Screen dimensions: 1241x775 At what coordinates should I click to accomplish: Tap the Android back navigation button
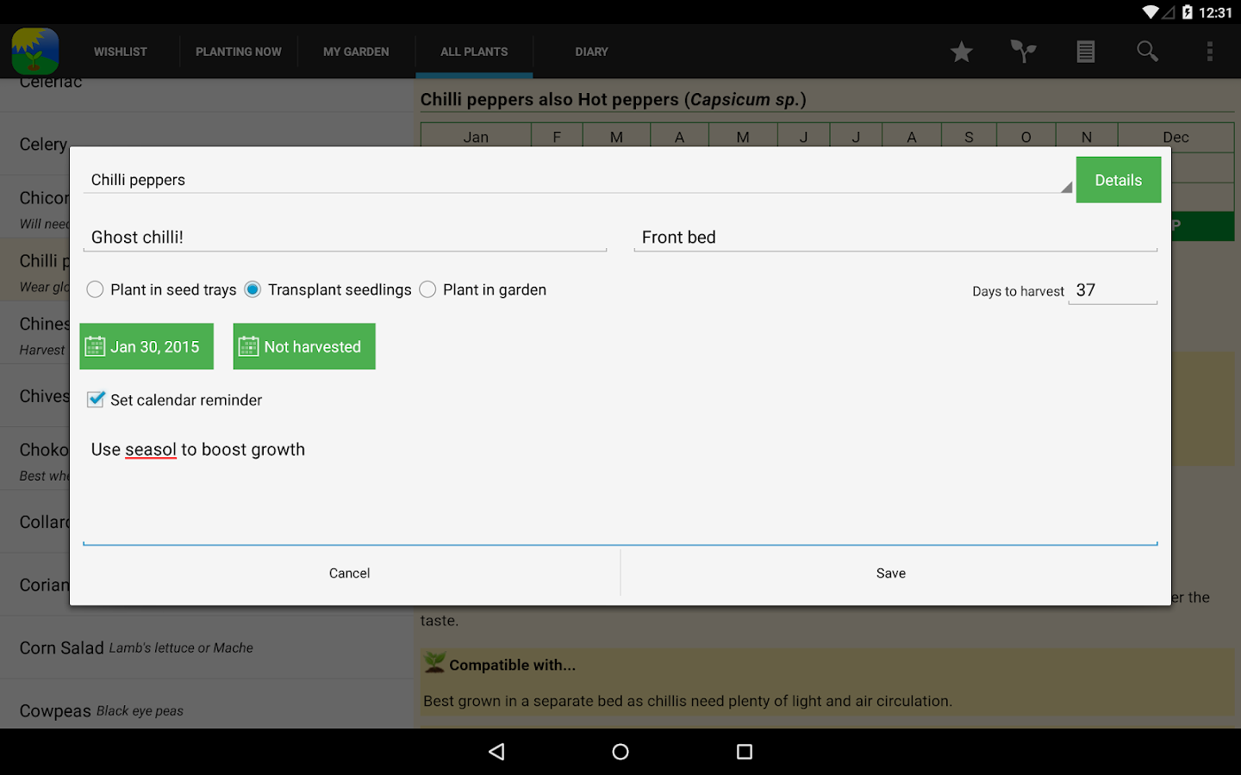click(496, 752)
